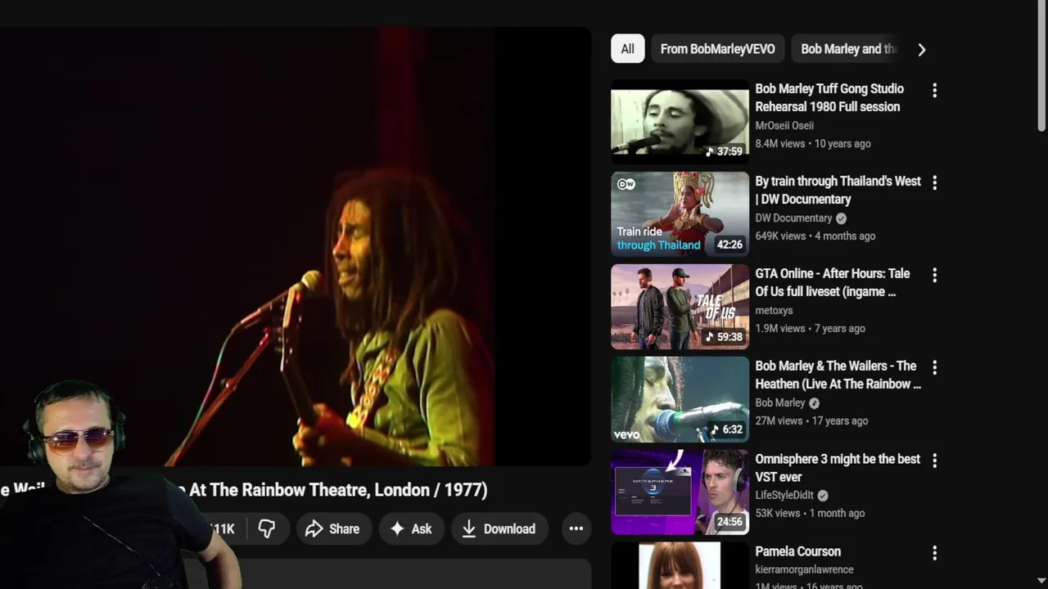Open title Bob Marley Tuff Gong Studio Rehearsal 1980
This screenshot has height=589, width=1048.
pyautogui.click(x=829, y=97)
